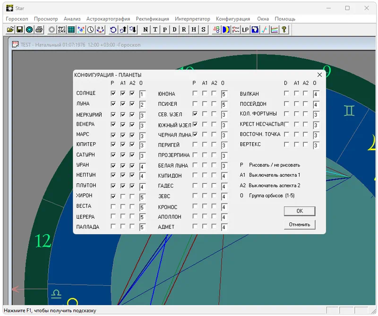Click the red-blue arc toolbar icon
Viewport: 378px width, 316px height.
(100, 30)
